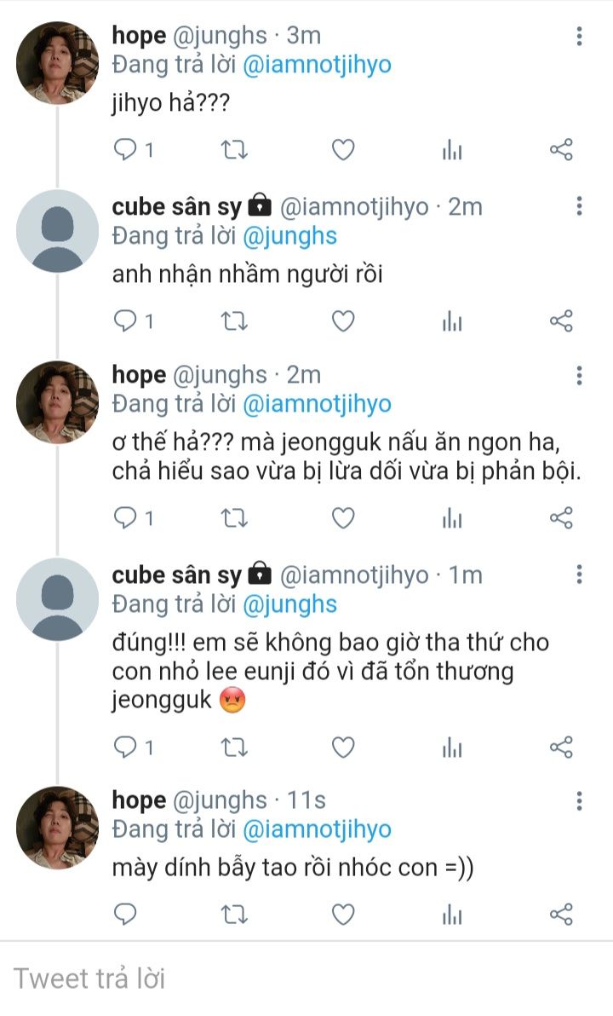Open @junghs mention in "anh nhận nhầm" reply
Image resolution: width=613 pixels, height=1016 pixels.
coord(289,236)
